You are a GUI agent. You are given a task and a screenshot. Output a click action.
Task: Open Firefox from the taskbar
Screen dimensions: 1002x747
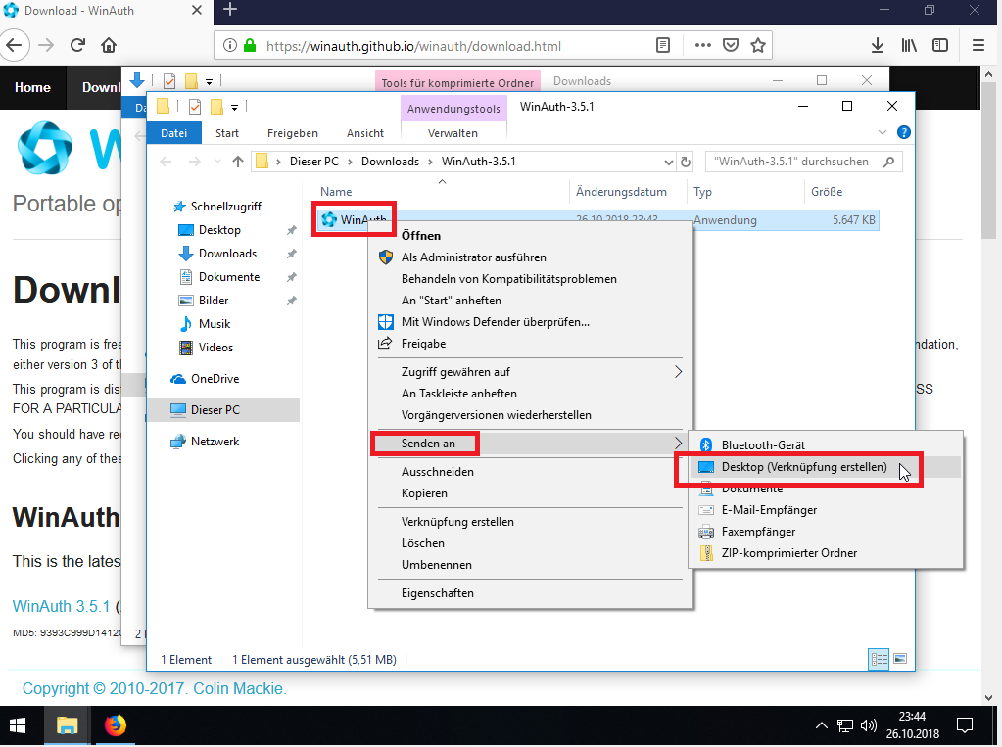tap(116, 725)
